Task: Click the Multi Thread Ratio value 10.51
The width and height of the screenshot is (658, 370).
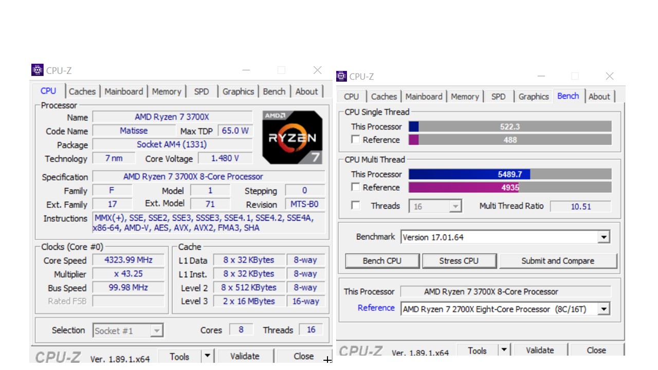Action: point(581,207)
